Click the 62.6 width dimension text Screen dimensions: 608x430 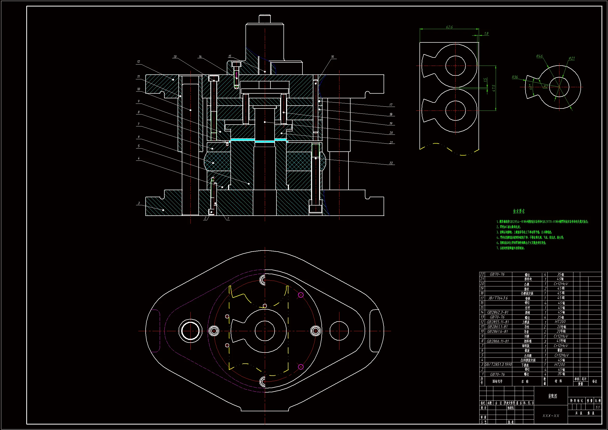click(x=449, y=27)
